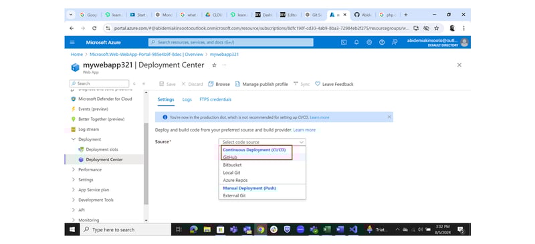This screenshot has height=244, width=535.
Task: Click the account avatar in Azure header
Action: tap(464, 42)
